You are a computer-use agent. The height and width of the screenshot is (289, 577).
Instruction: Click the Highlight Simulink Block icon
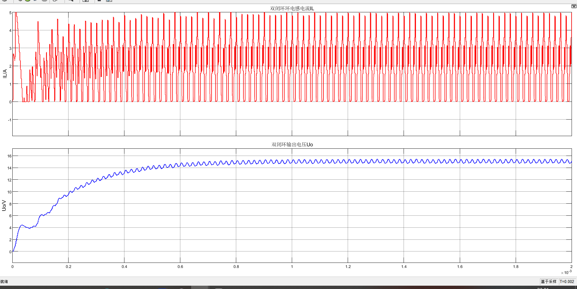pos(55,1)
